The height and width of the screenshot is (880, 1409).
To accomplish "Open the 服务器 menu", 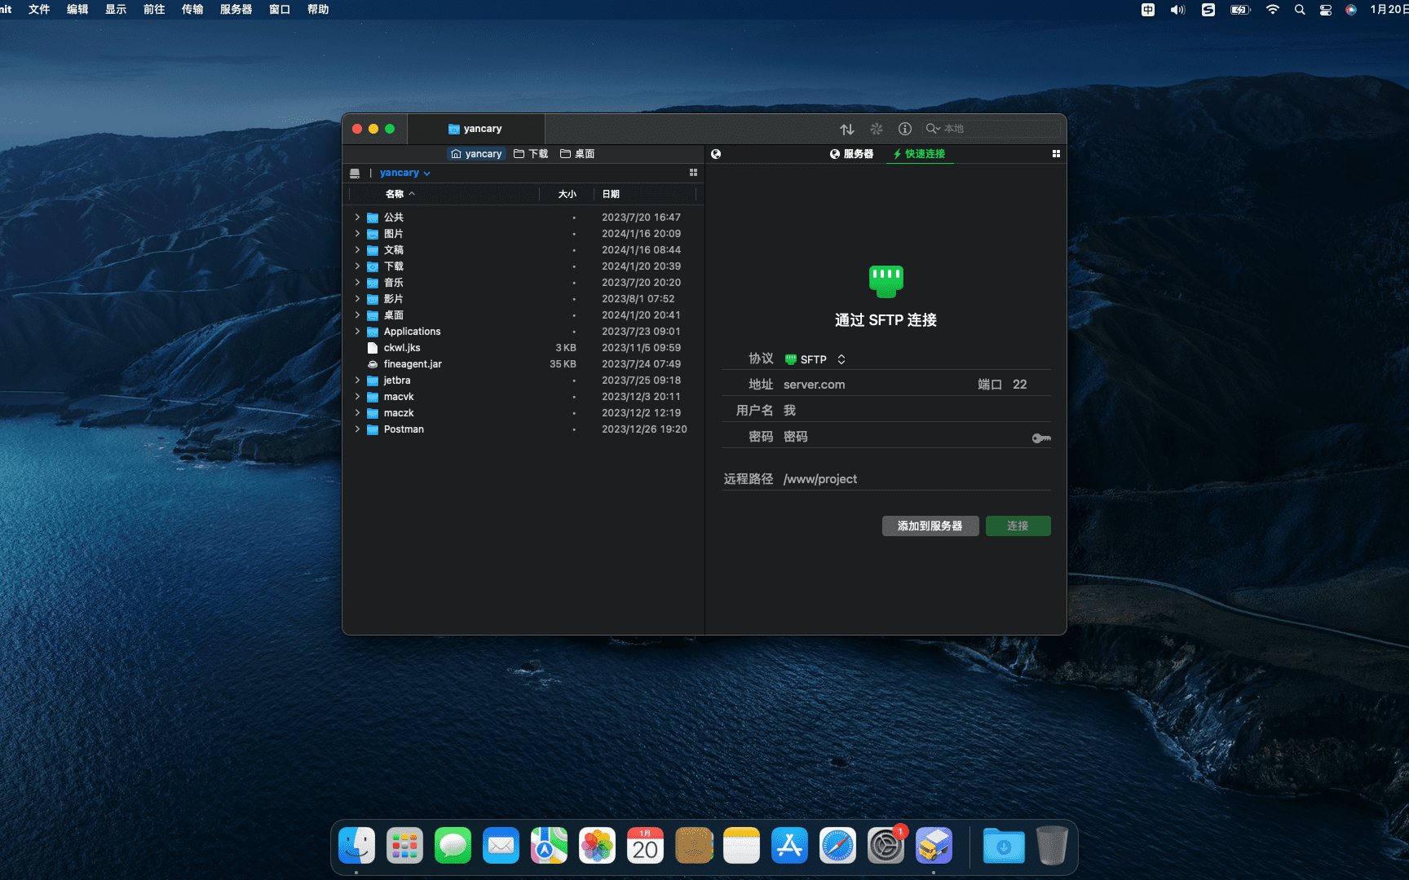I will tap(236, 10).
